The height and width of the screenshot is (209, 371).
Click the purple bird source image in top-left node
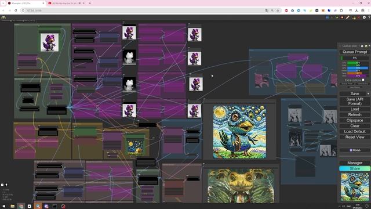coord(49,42)
